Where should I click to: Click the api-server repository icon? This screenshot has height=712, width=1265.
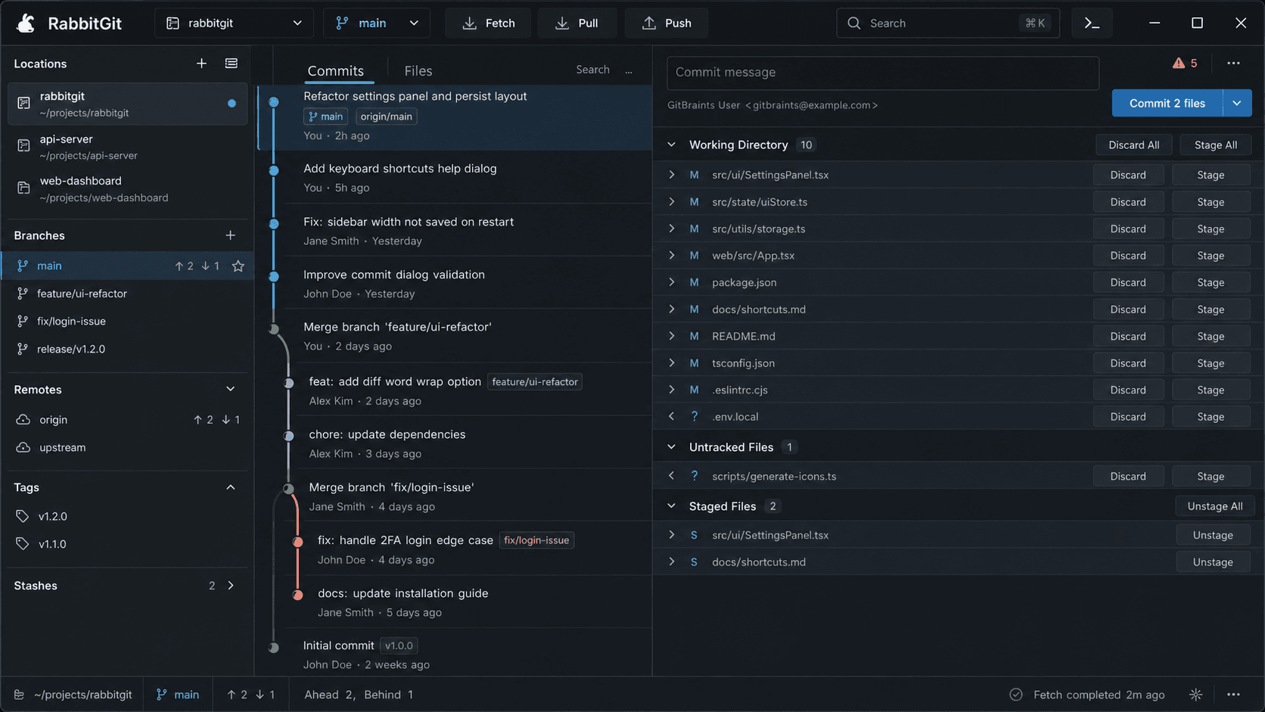click(x=23, y=146)
